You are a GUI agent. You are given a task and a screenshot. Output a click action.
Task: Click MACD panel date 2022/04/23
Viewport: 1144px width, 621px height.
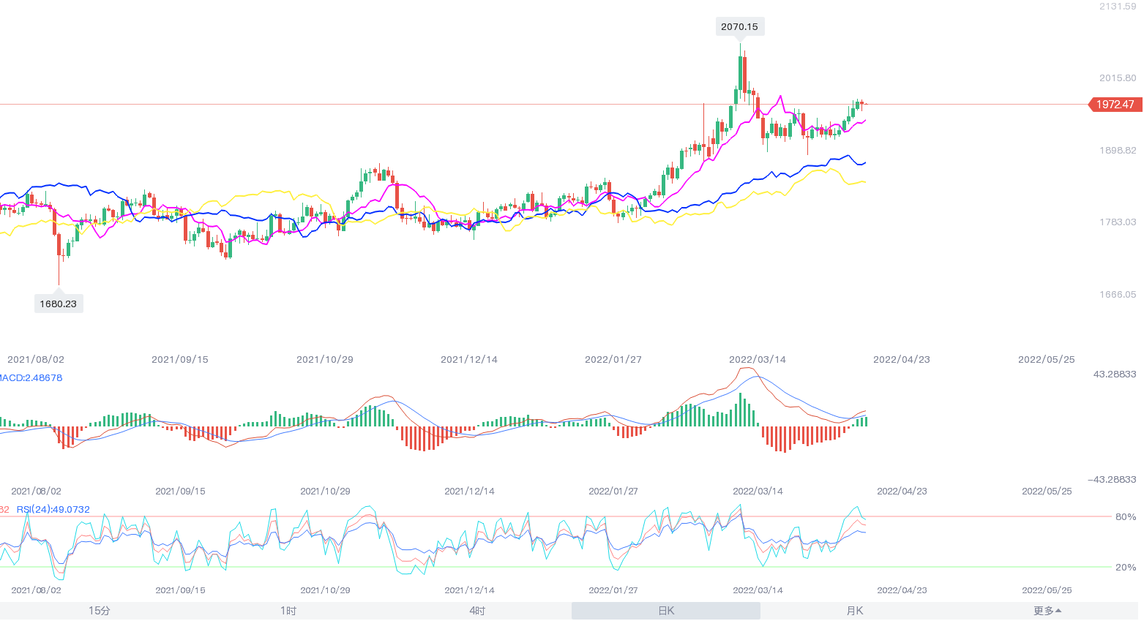pyautogui.click(x=902, y=492)
